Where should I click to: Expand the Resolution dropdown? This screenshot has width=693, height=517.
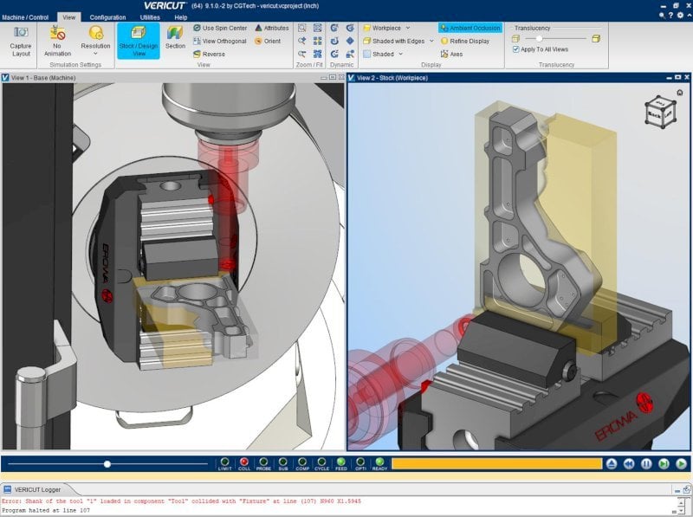(95, 54)
